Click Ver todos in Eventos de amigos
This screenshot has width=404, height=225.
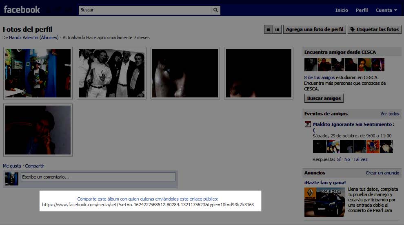click(390, 114)
